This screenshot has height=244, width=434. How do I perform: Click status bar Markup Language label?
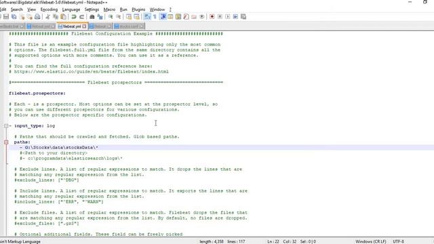tap(20, 241)
